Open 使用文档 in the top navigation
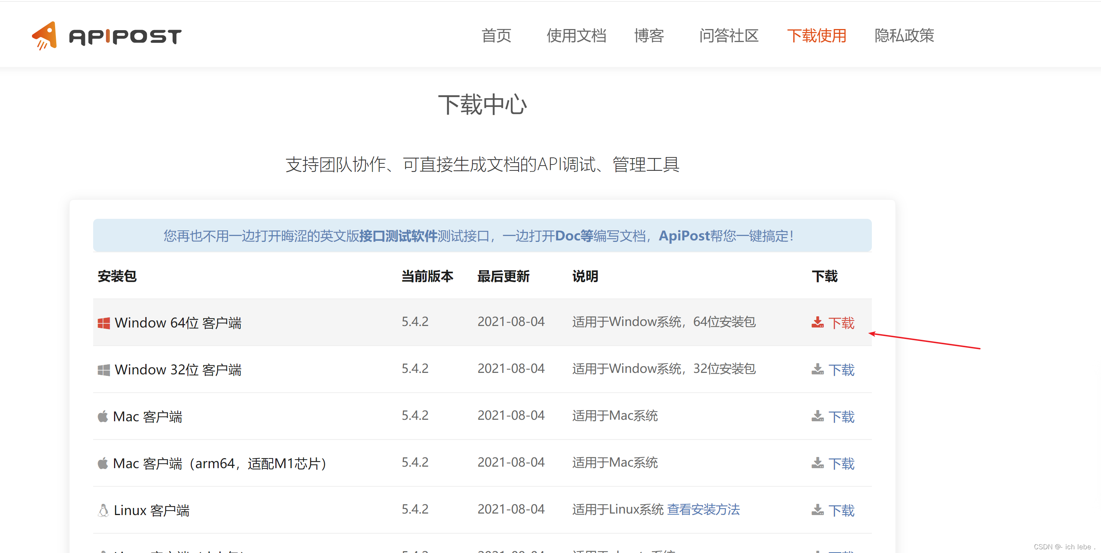1101x553 pixels. coord(576,36)
